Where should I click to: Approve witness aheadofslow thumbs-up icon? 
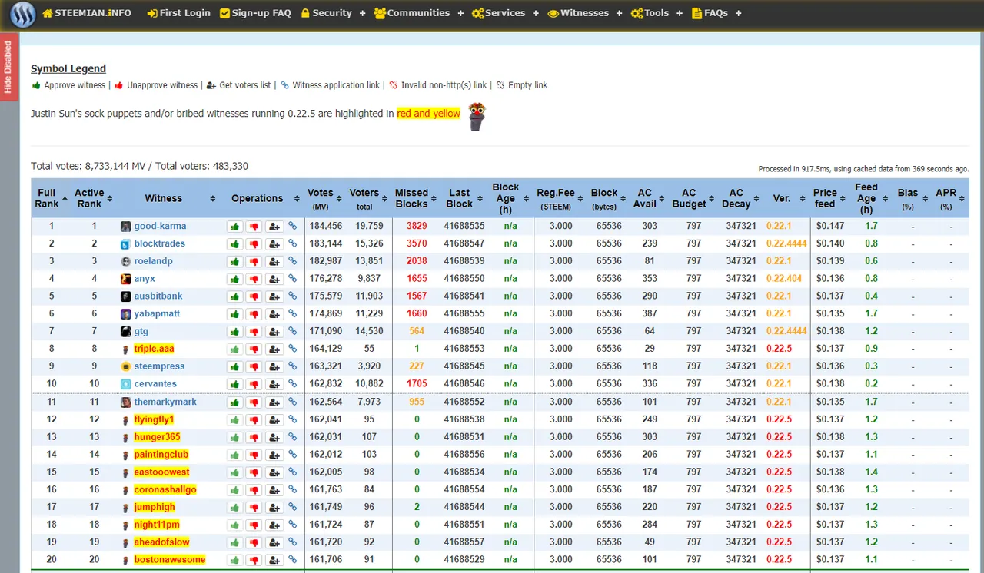(x=234, y=543)
